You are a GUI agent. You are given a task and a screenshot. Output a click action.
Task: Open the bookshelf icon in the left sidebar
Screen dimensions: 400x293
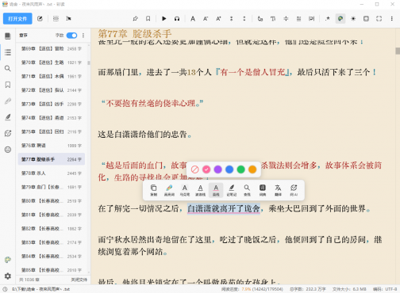[8, 36]
